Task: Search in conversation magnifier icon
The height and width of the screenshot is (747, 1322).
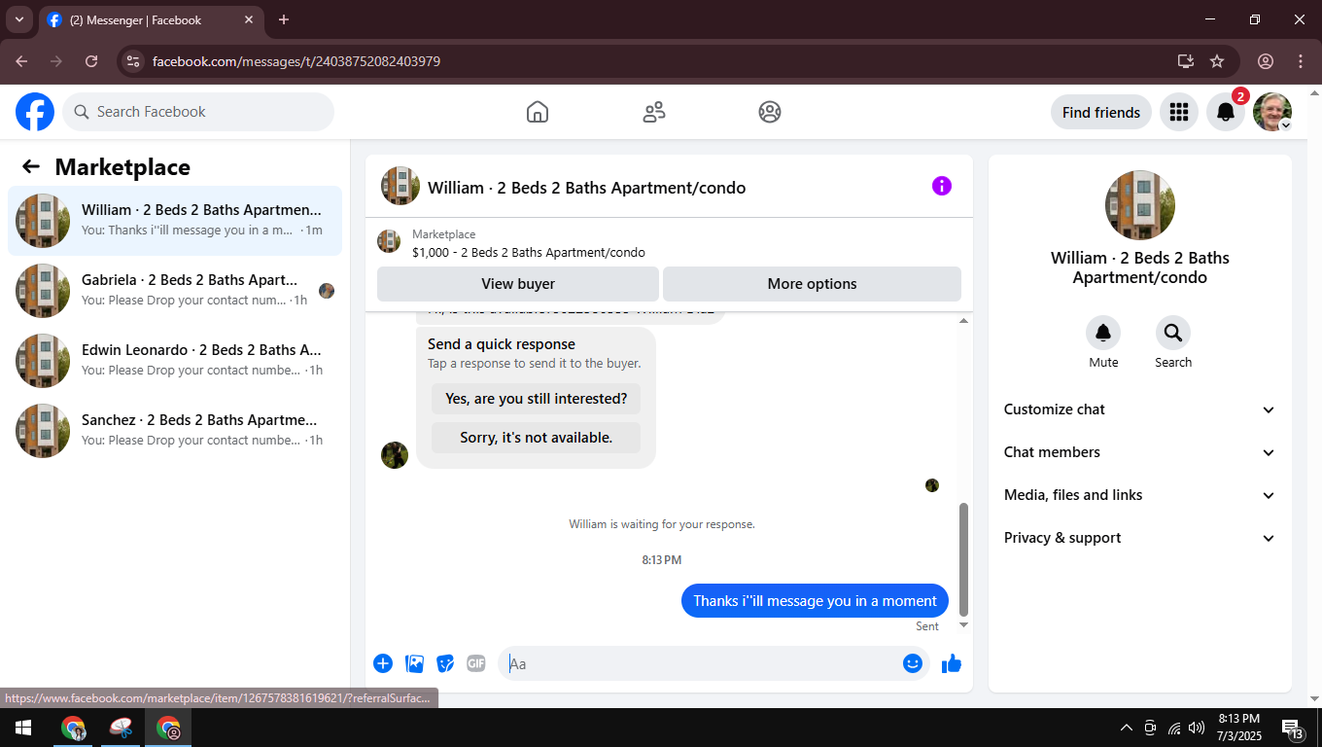Action: (1173, 333)
